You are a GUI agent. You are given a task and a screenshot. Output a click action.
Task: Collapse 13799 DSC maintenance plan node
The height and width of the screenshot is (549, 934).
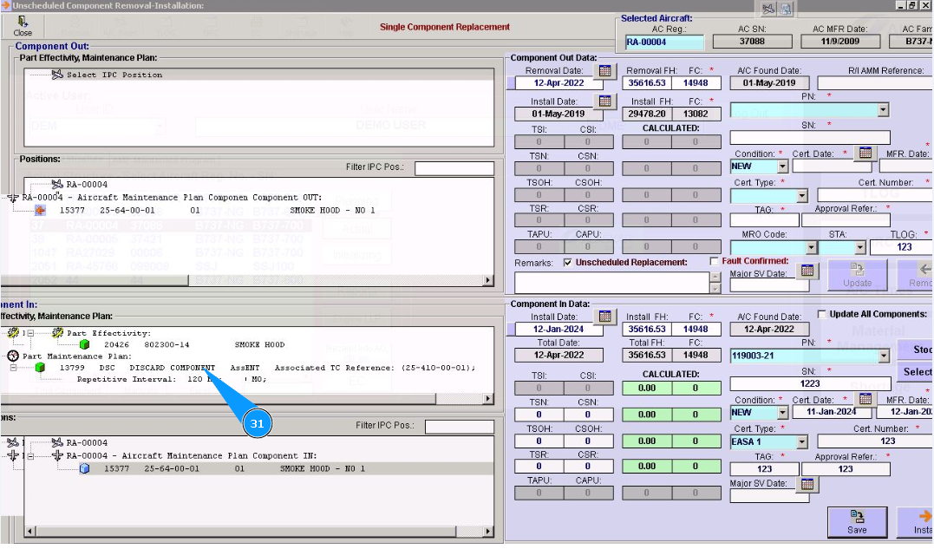pyautogui.click(x=13, y=368)
